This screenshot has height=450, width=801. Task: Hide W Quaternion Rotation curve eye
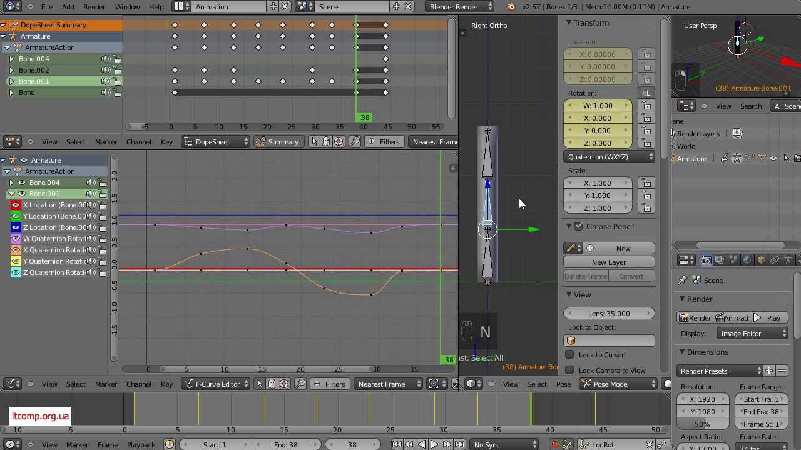(x=16, y=239)
